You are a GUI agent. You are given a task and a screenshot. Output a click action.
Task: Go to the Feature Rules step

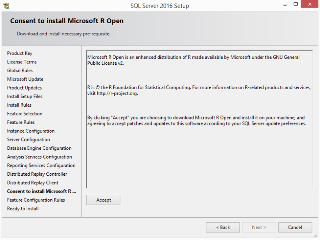point(21,122)
